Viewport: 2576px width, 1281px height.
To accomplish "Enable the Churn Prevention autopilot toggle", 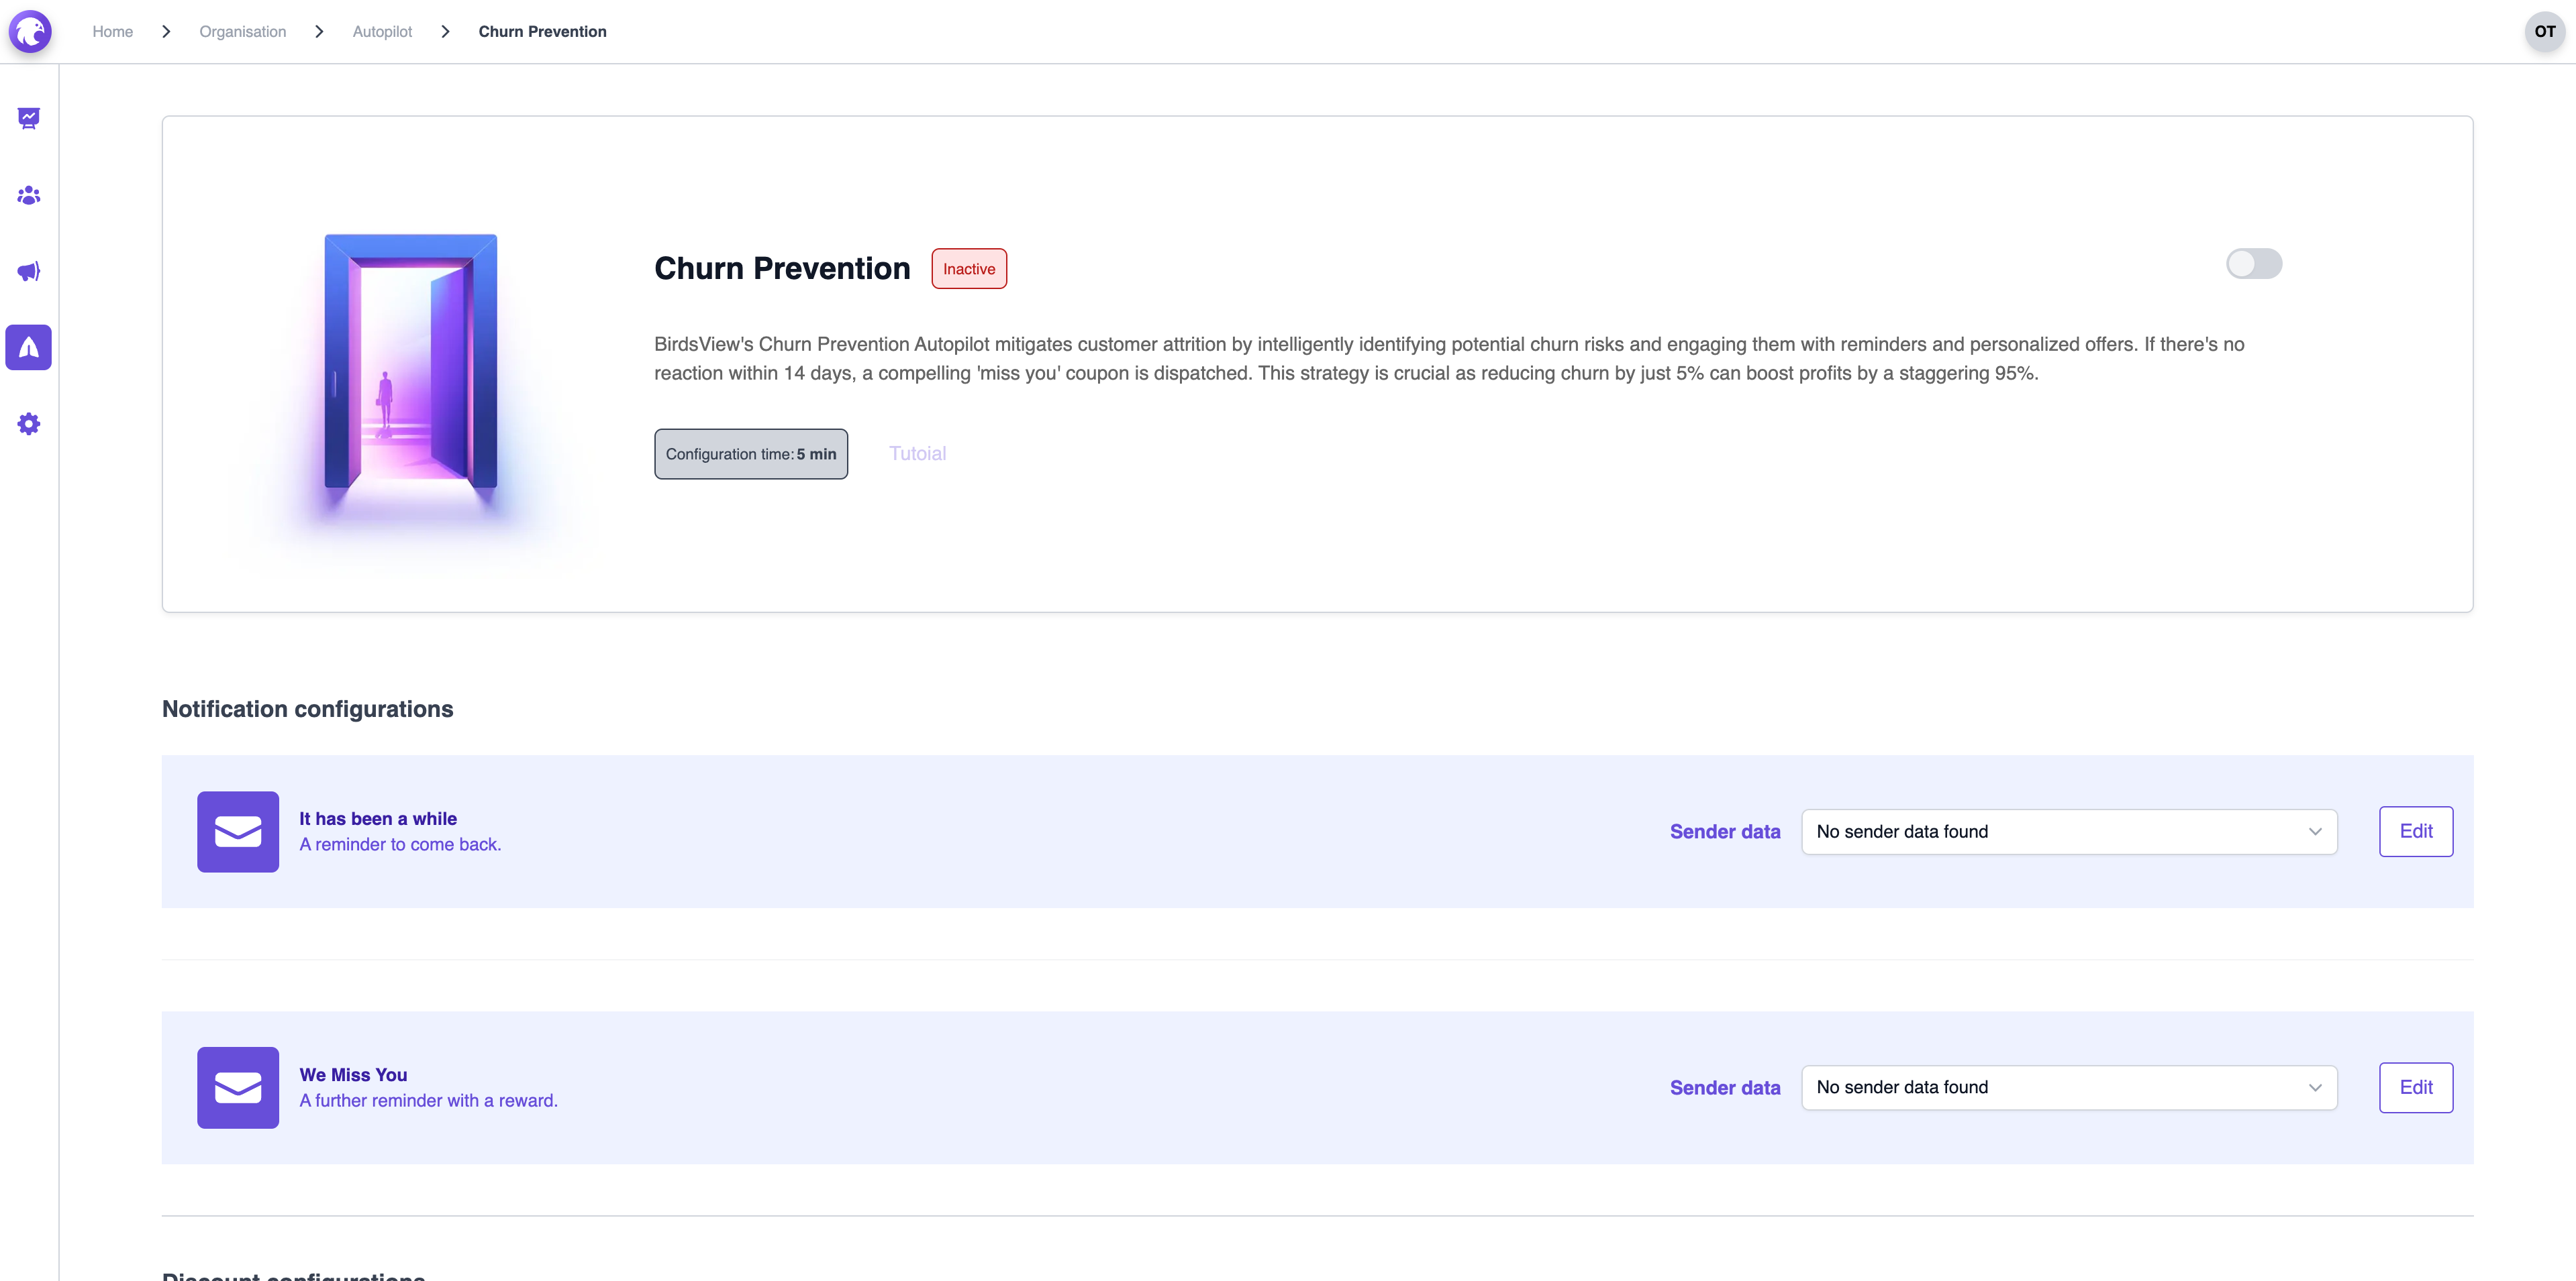I will point(2254,264).
